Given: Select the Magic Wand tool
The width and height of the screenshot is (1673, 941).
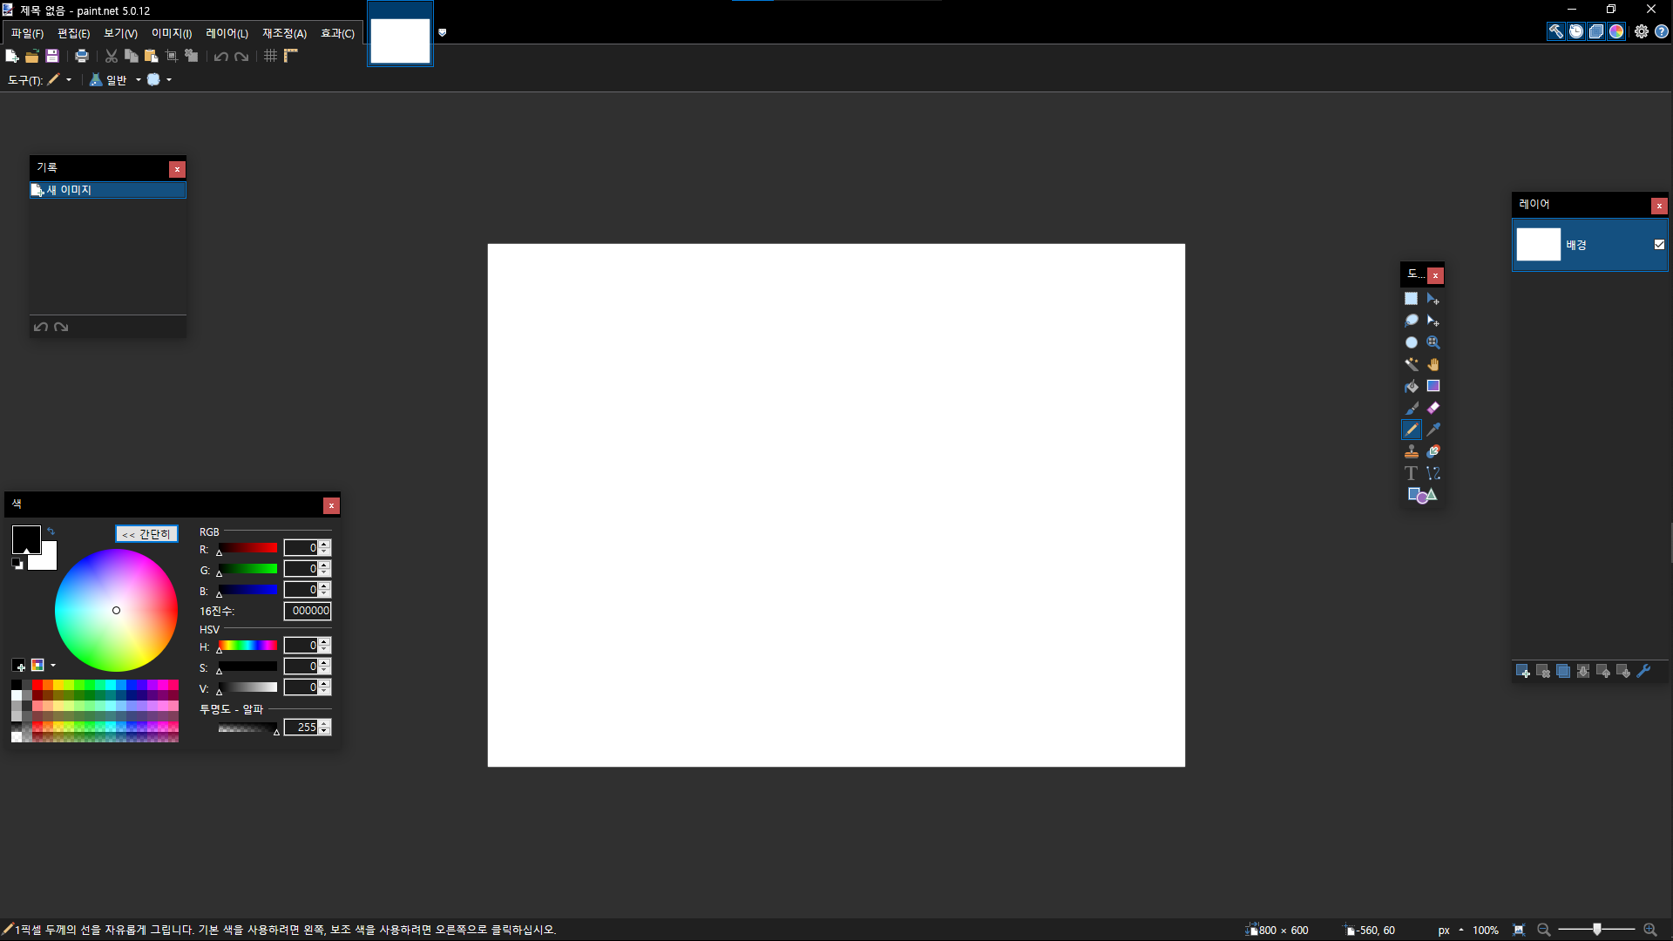Looking at the screenshot, I should point(1411,364).
